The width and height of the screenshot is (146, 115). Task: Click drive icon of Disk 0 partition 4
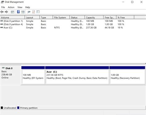[2, 24]
